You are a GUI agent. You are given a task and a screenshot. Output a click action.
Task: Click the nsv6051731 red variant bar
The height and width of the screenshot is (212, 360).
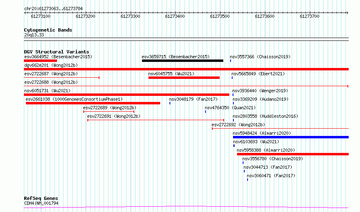127,95
